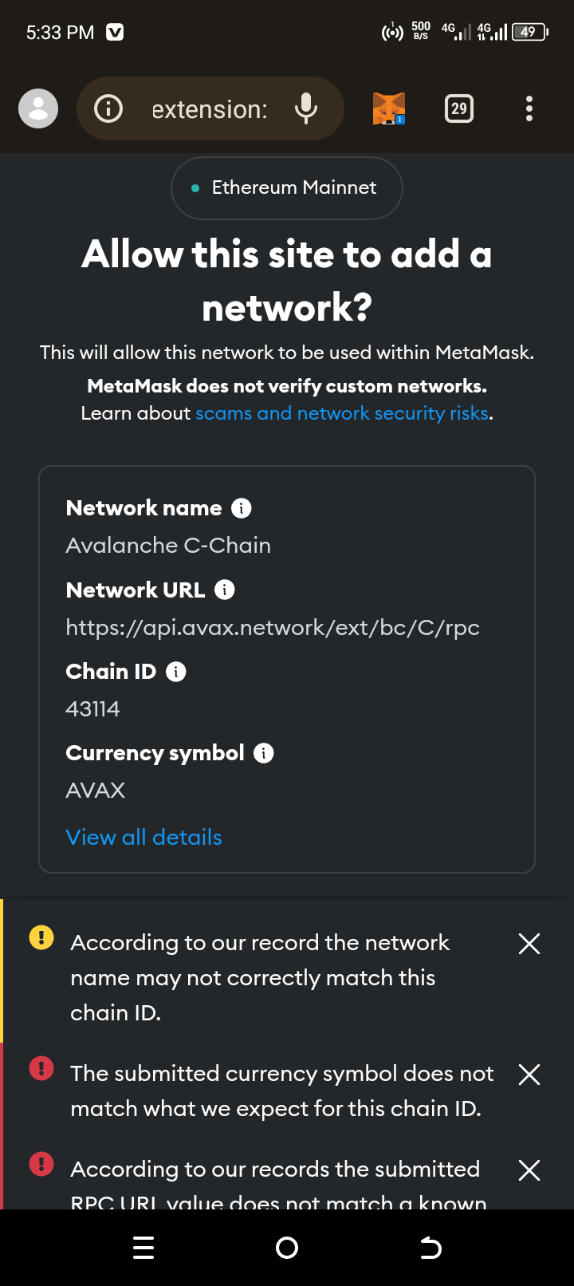This screenshot has width=574, height=1286.
Task: Dismiss the currency symbol mismatch warning
Action: pyautogui.click(x=529, y=1075)
